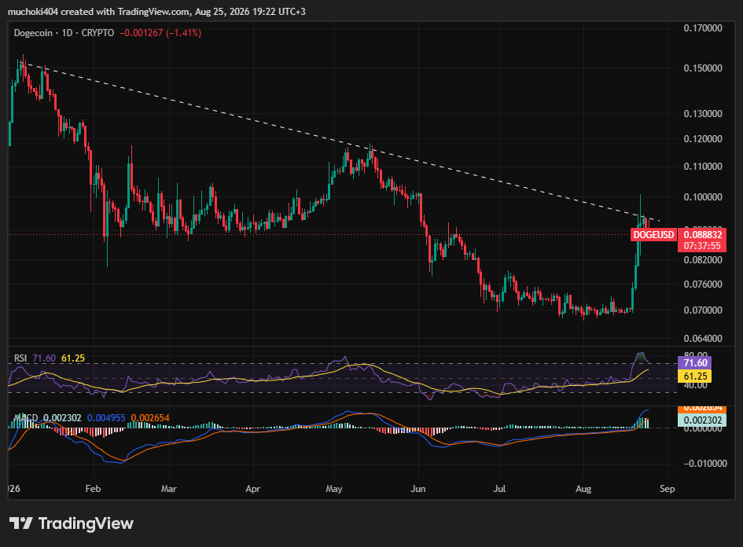Image resolution: width=743 pixels, height=547 pixels.
Task: Click the MACD indicator label
Action: click(26, 417)
